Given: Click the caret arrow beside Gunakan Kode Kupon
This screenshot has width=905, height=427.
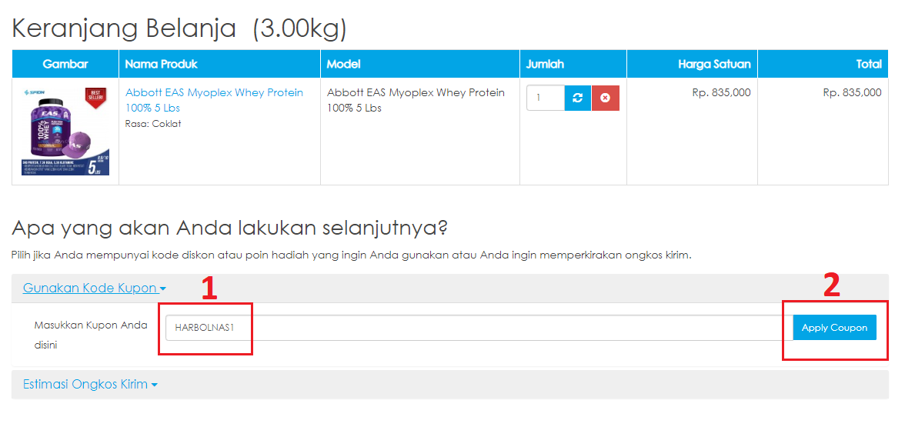Looking at the screenshot, I should tap(163, 289).
